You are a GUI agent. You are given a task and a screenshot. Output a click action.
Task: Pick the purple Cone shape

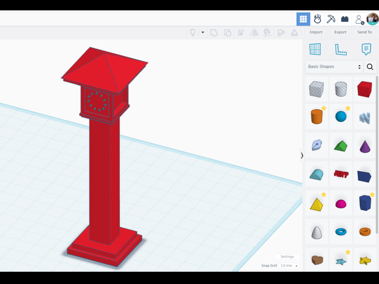click(x=364, y=146)
